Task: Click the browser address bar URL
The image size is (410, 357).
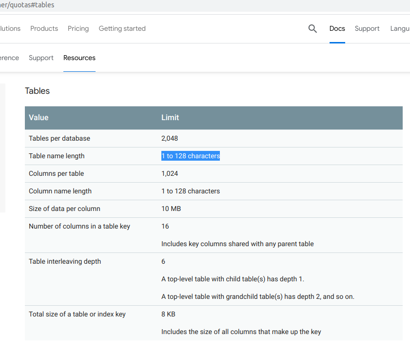Action: tap(27, 5)
